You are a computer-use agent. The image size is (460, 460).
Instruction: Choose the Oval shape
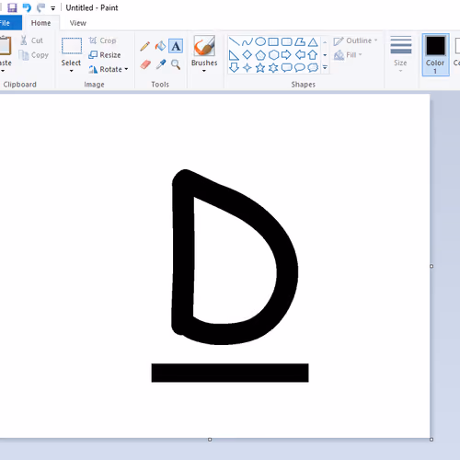[260, 41]
